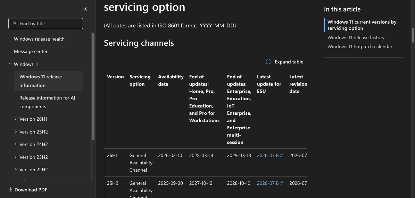Select the Version 22H2 label
Screen dimensions: 415x198
(x=34, y=170)
